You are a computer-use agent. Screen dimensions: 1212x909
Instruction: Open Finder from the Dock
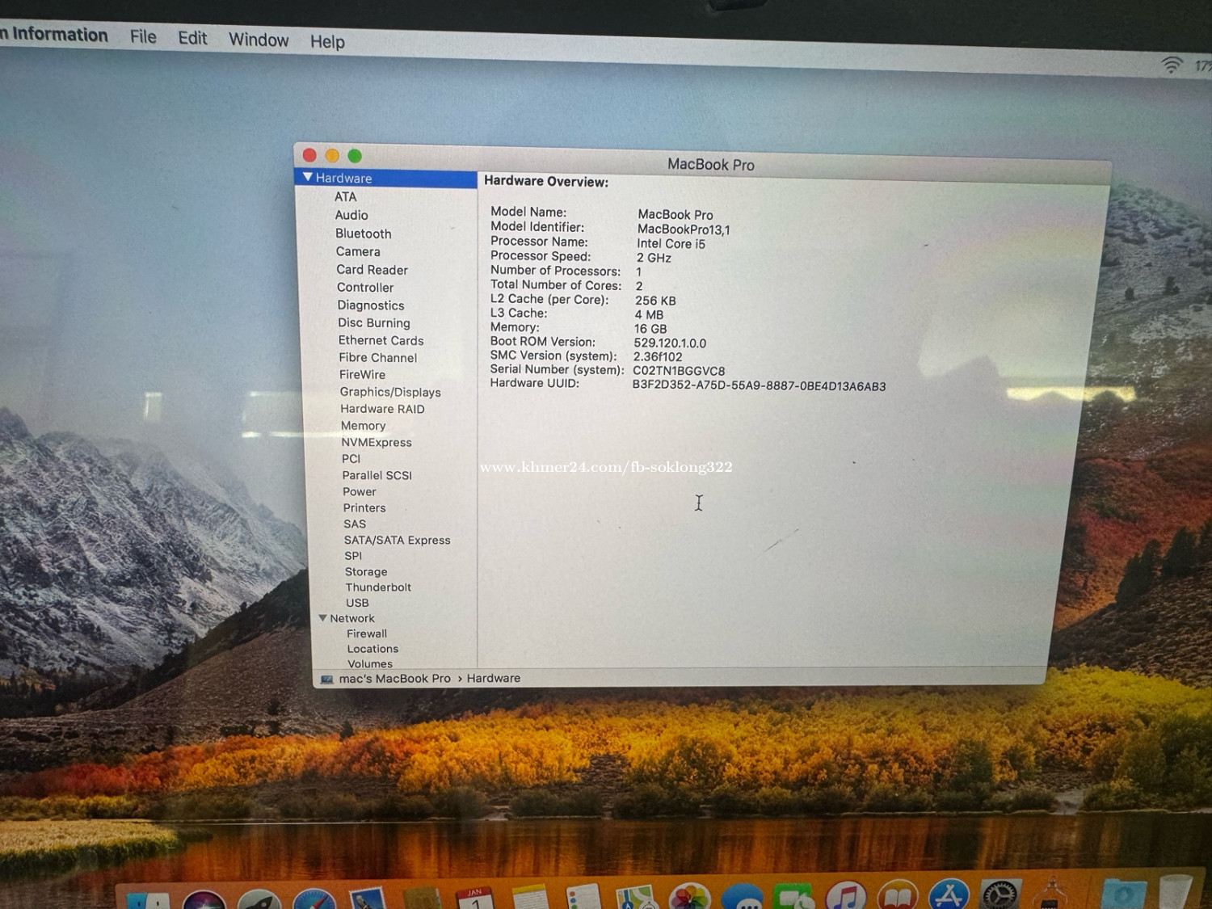(x=149, y=901)
